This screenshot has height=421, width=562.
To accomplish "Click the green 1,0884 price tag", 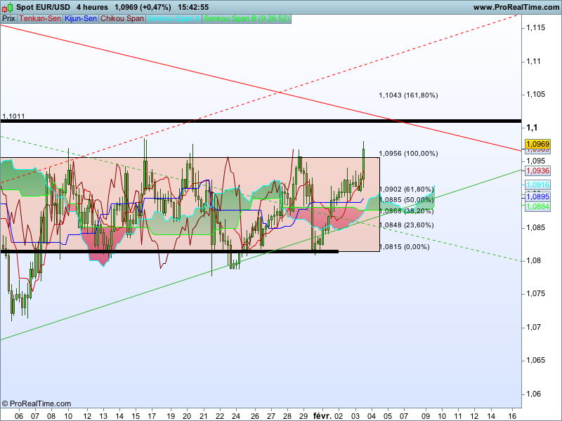I will [537, 206].
